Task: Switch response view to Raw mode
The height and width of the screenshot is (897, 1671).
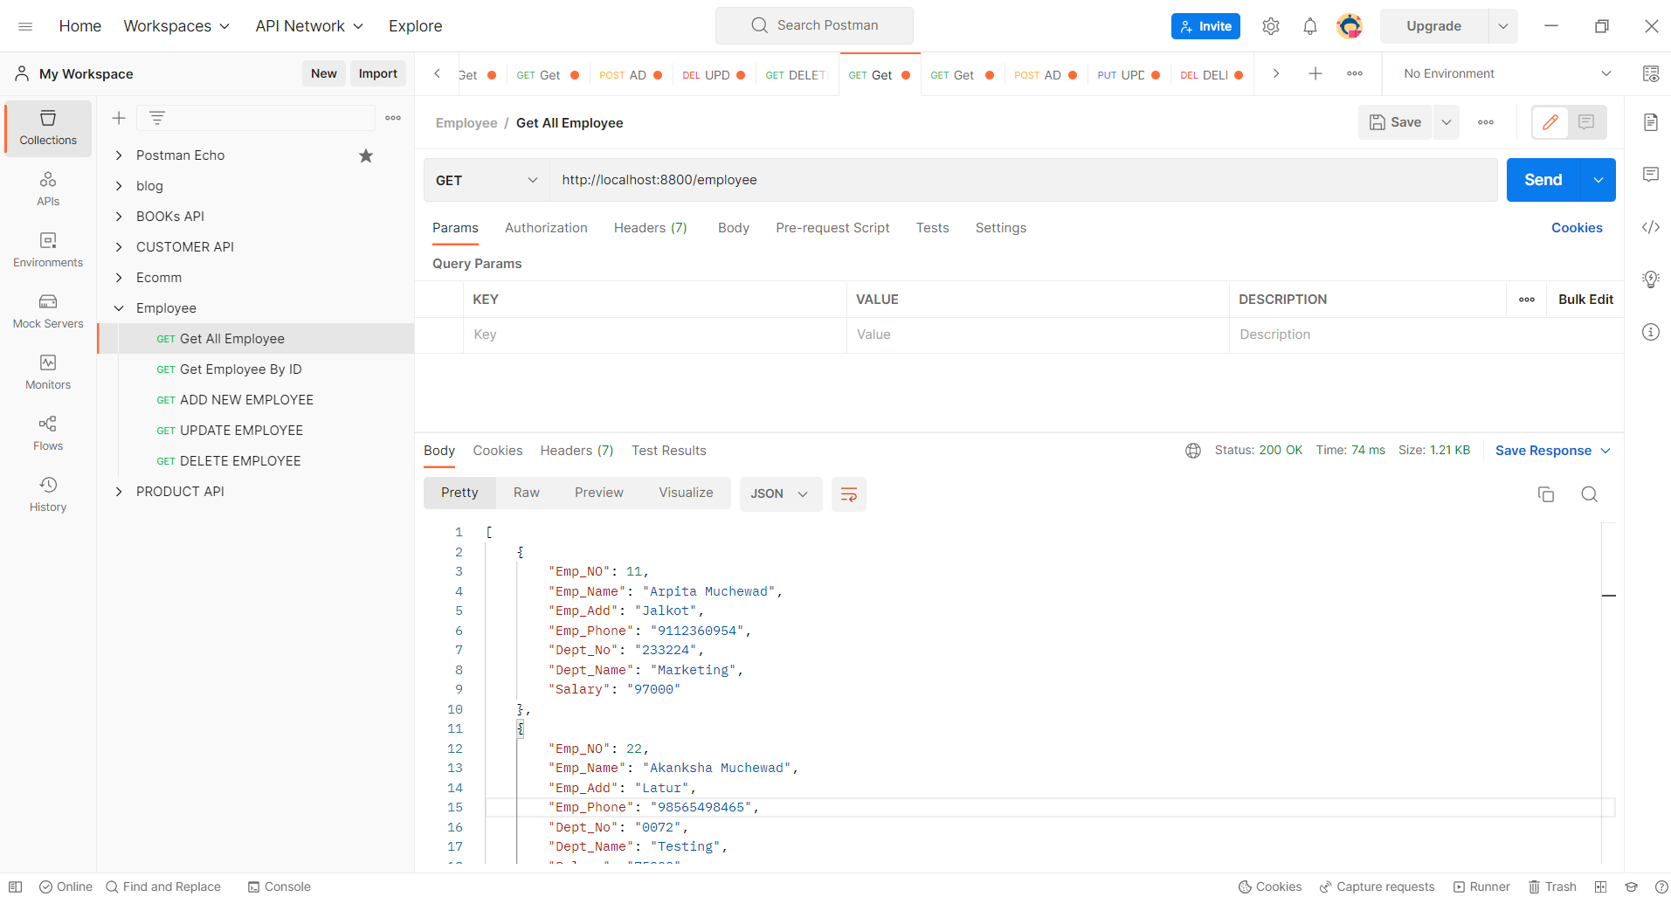Action: (x=525, y=493)
